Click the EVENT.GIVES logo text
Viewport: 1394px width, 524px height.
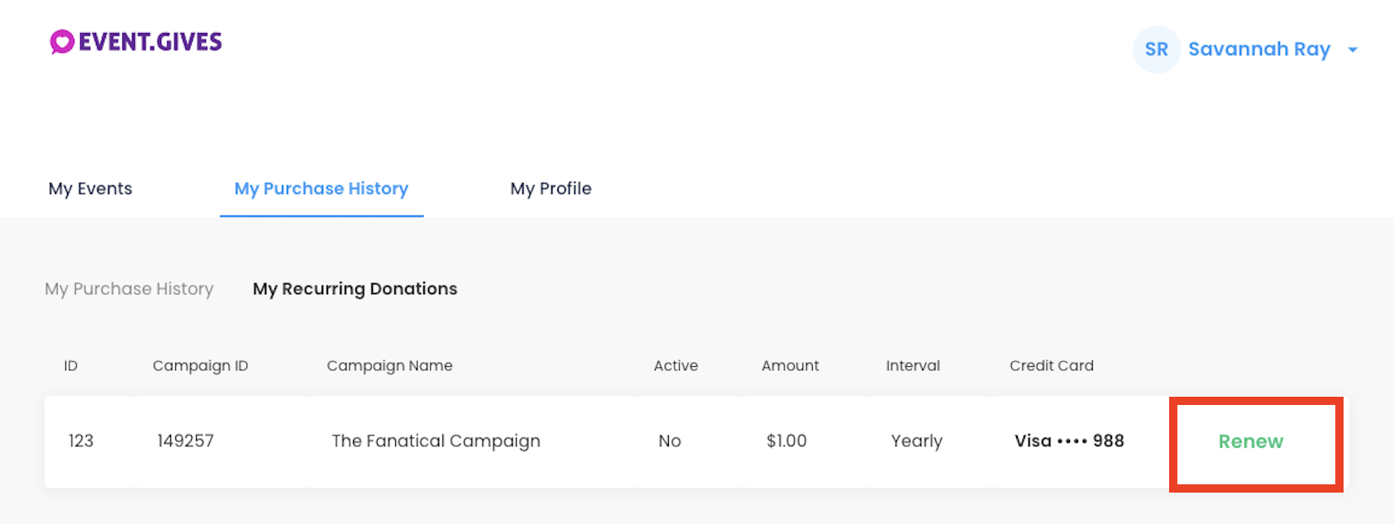click(x=150, y=42)
